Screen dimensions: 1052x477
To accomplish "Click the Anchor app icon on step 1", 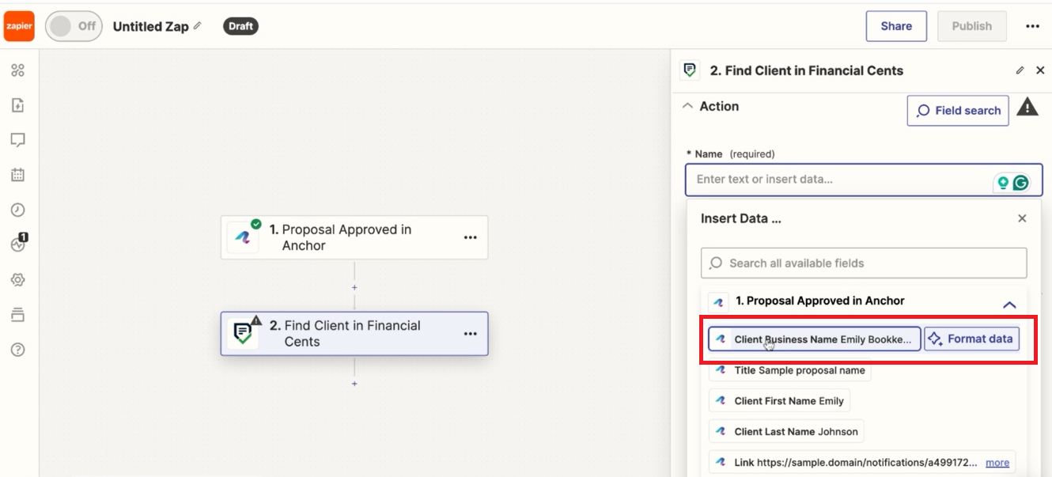I will (243, 237).
